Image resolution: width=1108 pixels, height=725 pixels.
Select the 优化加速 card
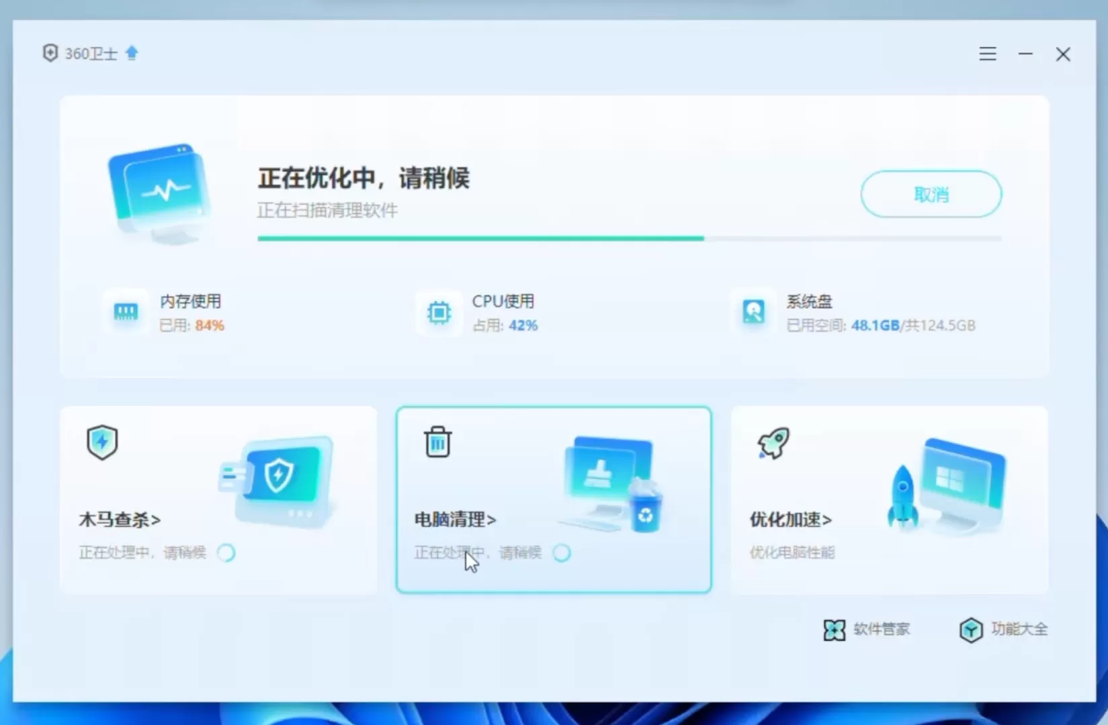click(888, 499)
